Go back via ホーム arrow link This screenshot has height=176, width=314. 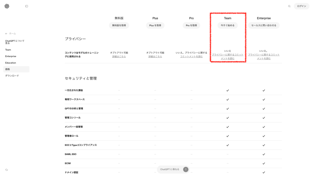(x=11, y=34)
